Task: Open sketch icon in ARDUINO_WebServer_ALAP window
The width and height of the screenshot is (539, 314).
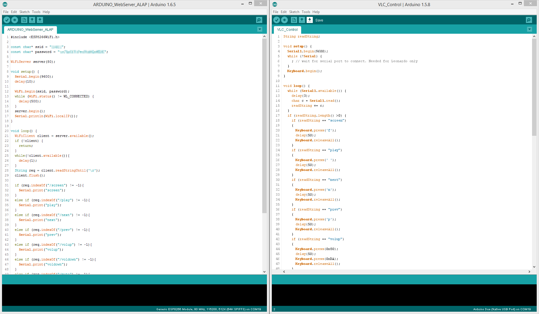Action: pos(32,20)
